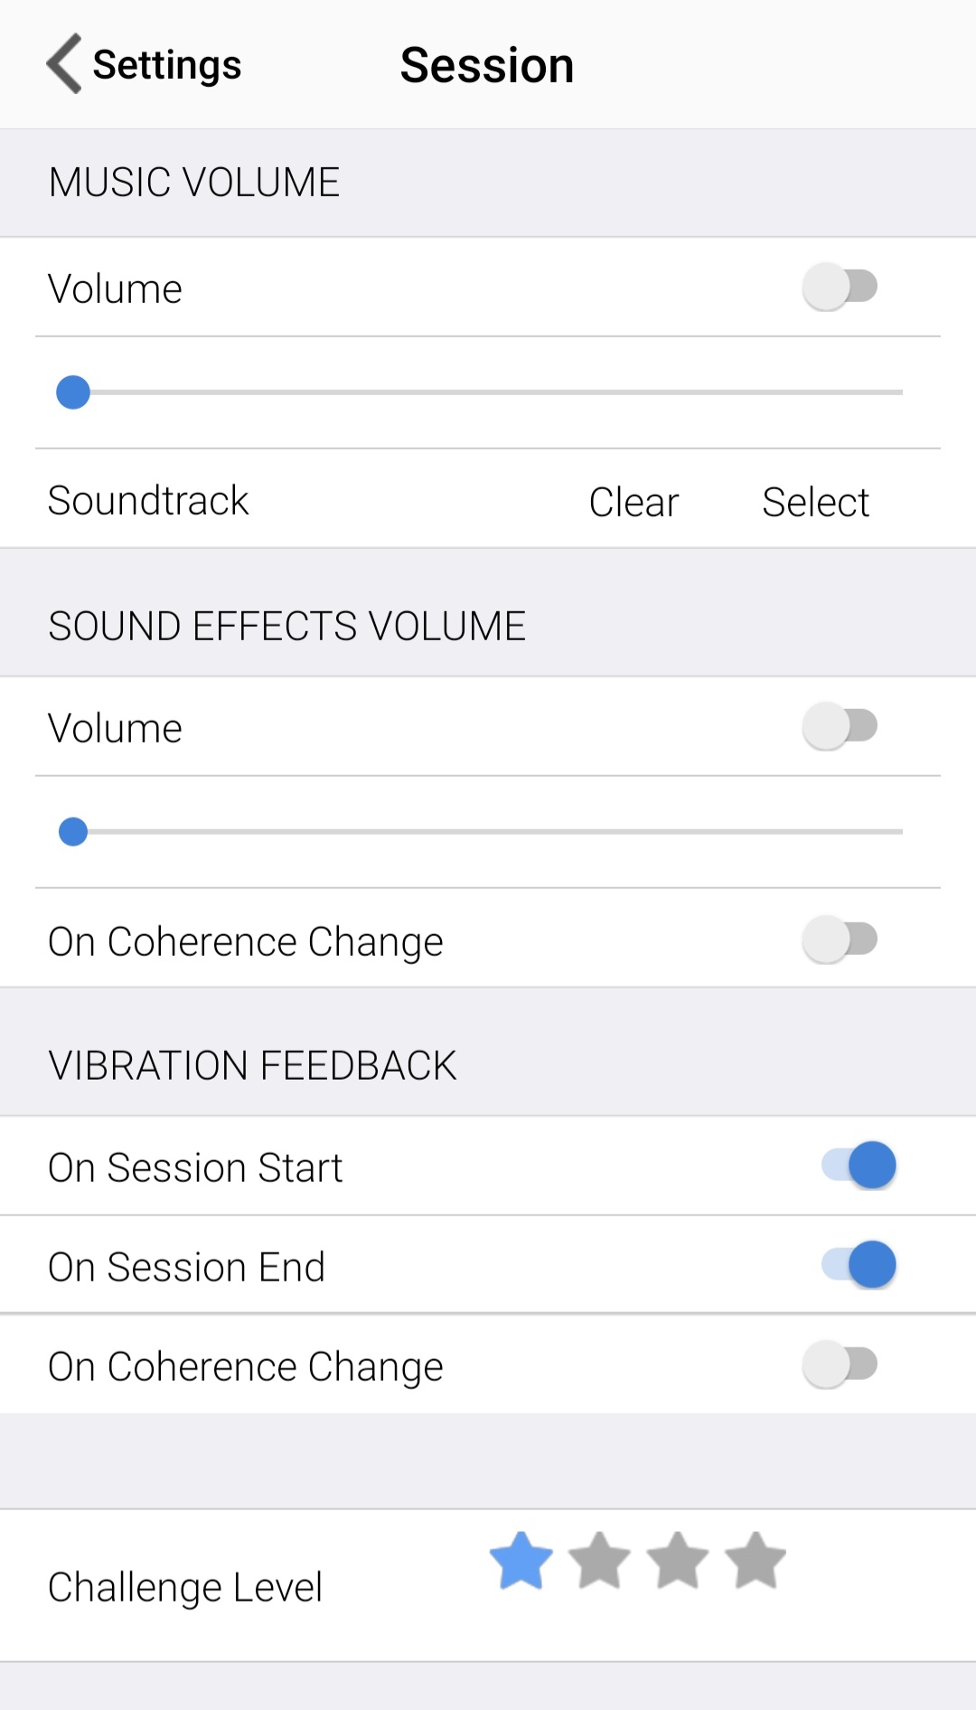This screenshot has width=976, height=1710.
Task: Tap the Challenge Level label
Action: coord(185,1587)
